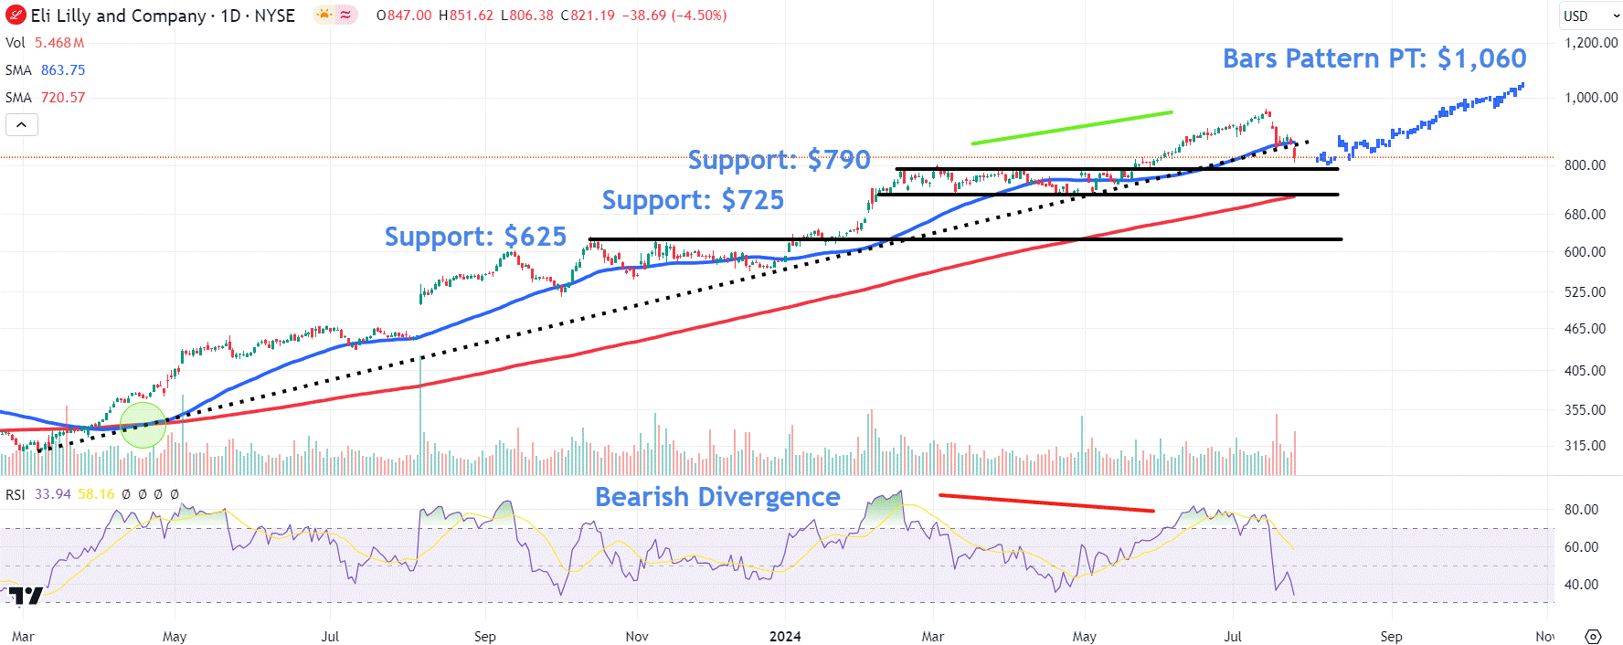Collapse the indicator legend with the chevron
1623x645 pixels.
22,124
